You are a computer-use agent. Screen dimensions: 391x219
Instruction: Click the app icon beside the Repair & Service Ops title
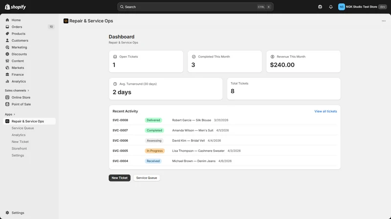(66, 21)
